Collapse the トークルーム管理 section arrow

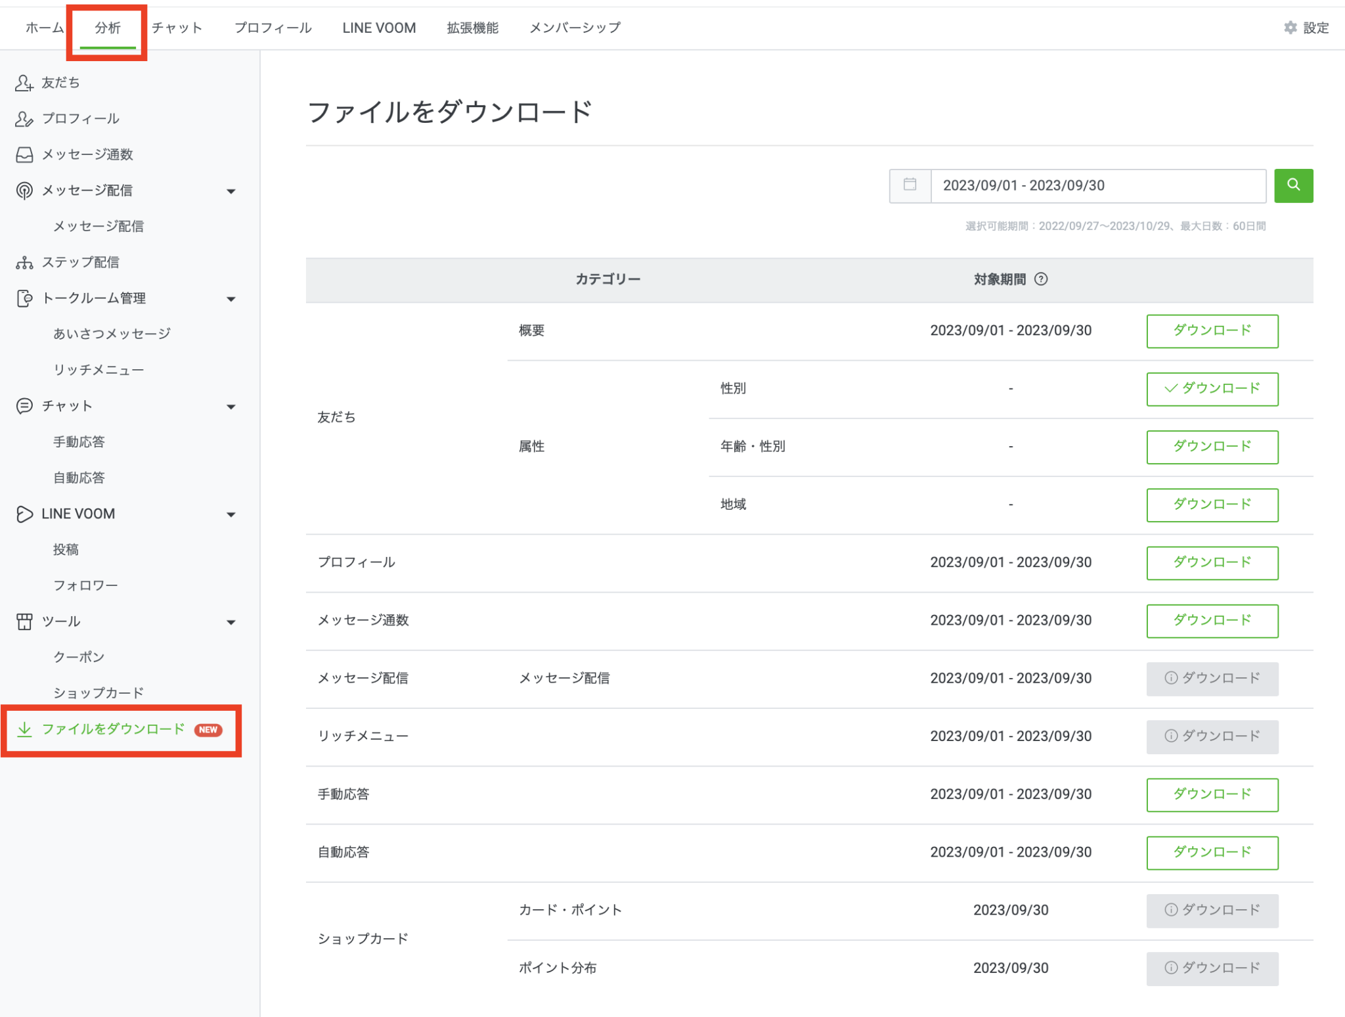pos(231,299)
